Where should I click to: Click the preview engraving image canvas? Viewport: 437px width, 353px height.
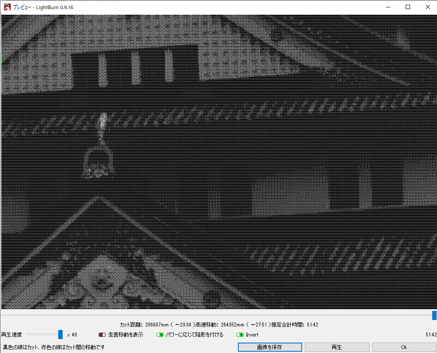tap(219, 162)
